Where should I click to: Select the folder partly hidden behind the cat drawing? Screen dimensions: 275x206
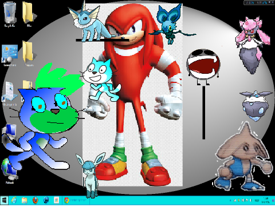[27, 85]
